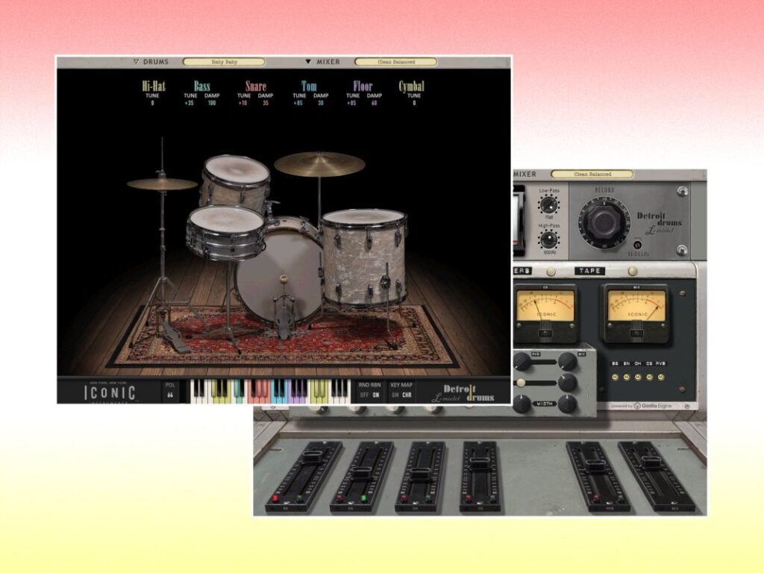The height and width of the screenshot is (573, 764).
Task: Click the Low-Pass filter knob
Action: pyautogui.click(x=548, y=204)
